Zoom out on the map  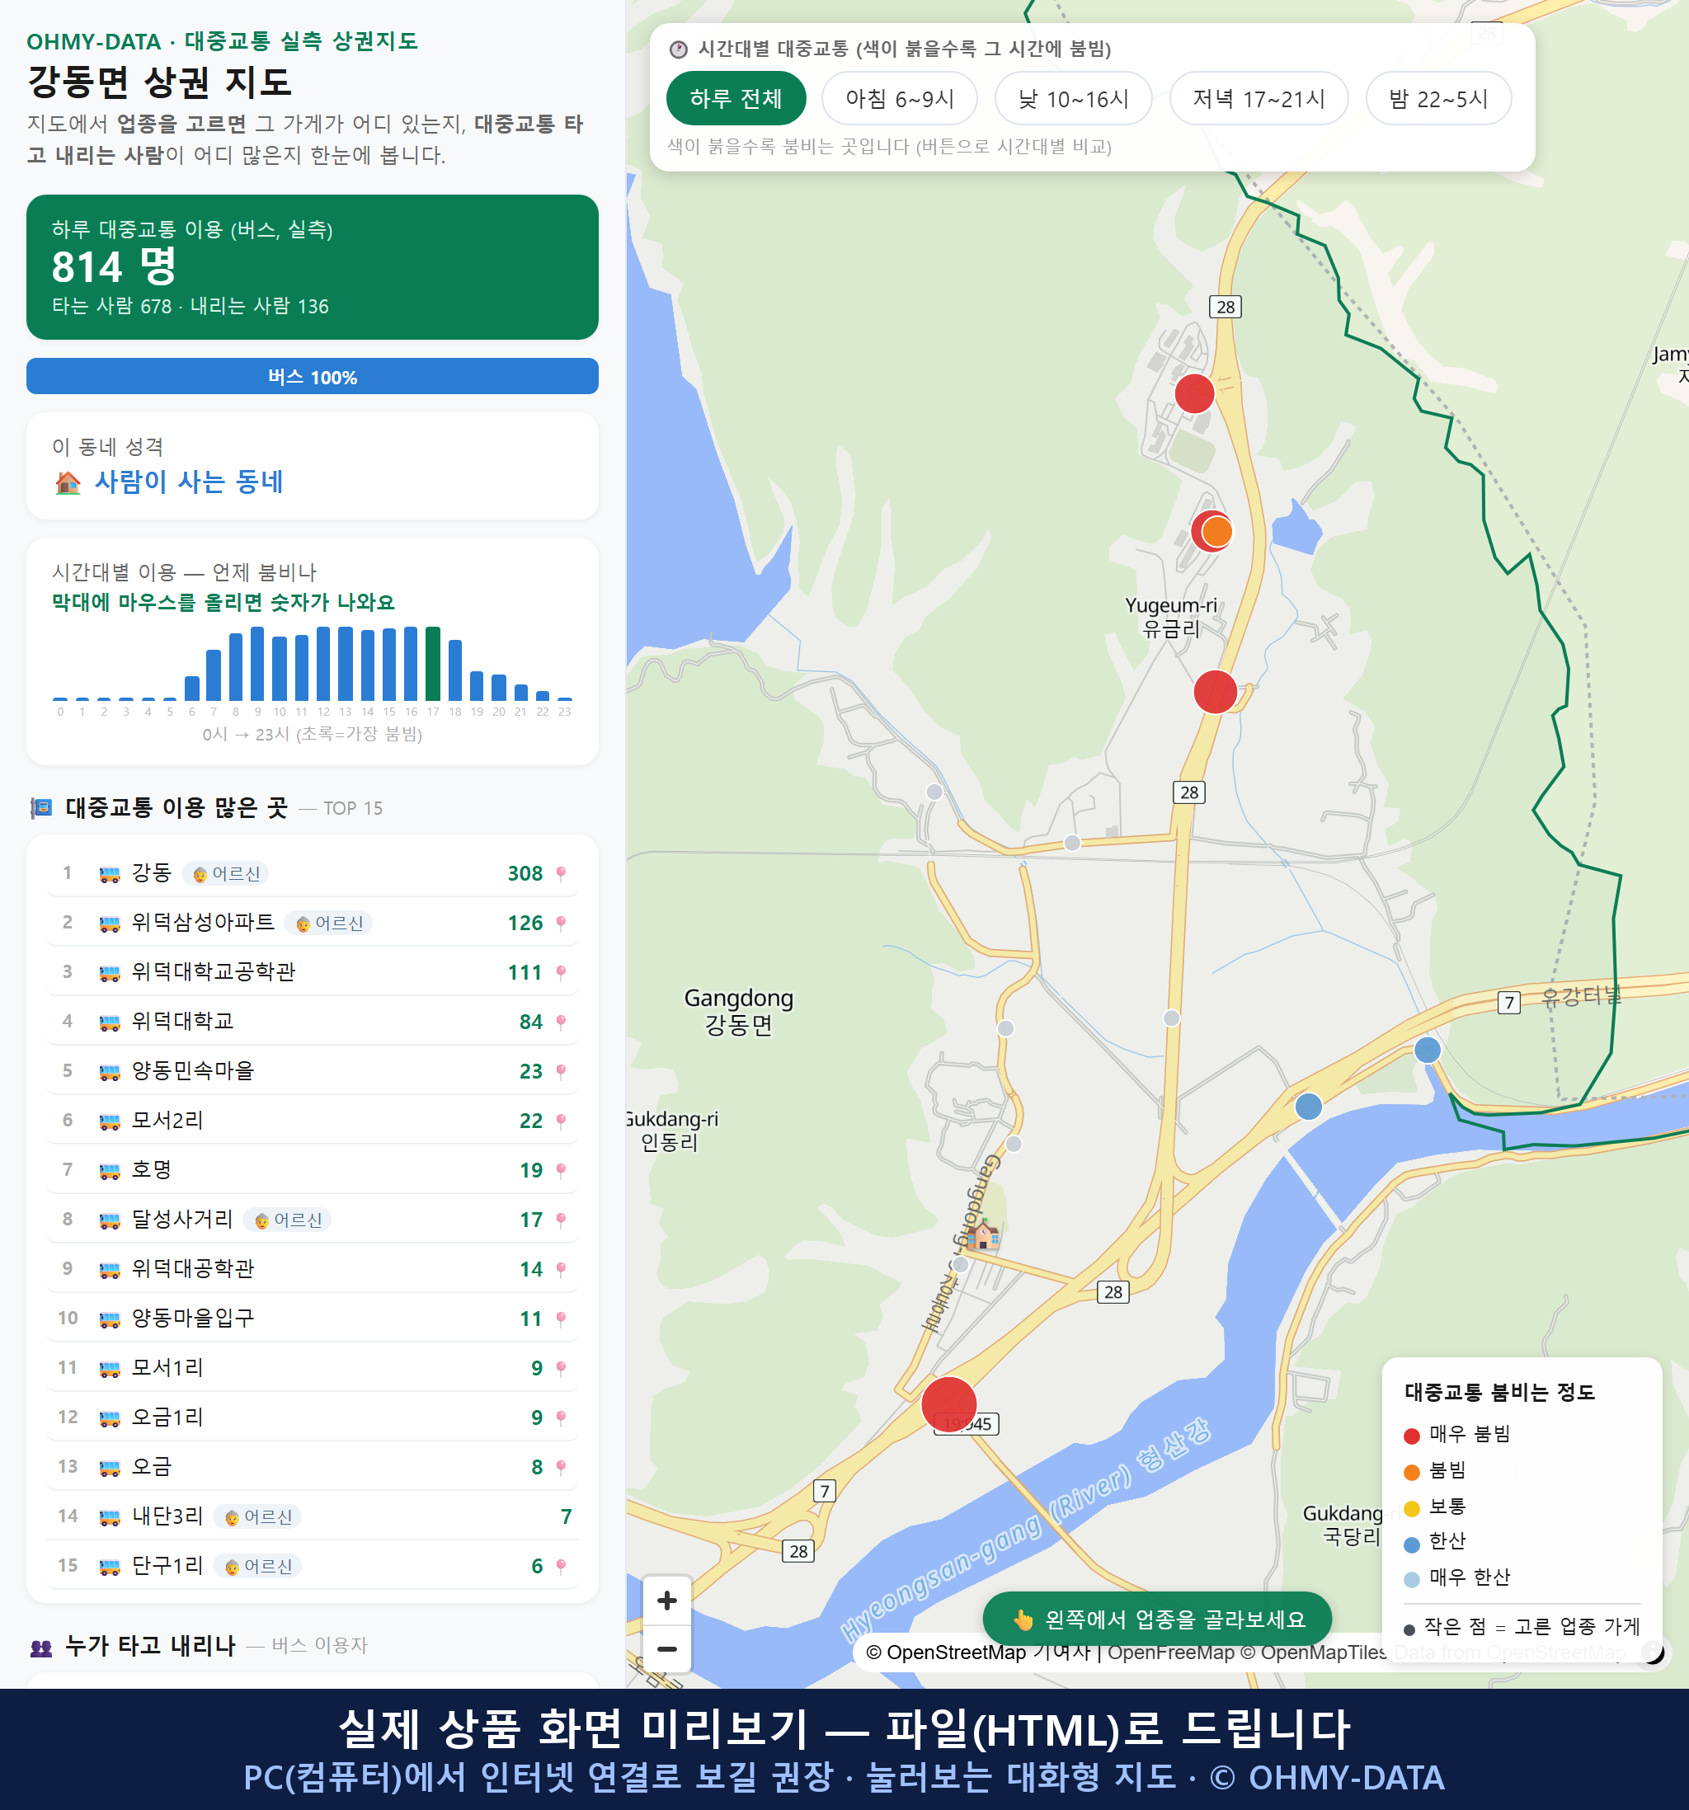[666, 1649]
